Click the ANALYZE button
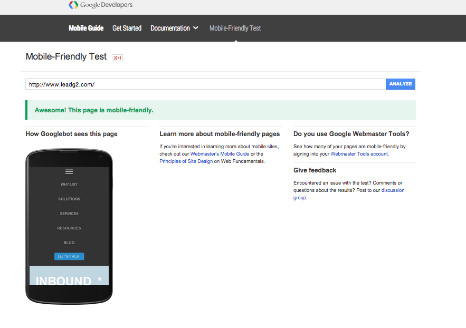 pyautogui.click(x=401, y=84)
